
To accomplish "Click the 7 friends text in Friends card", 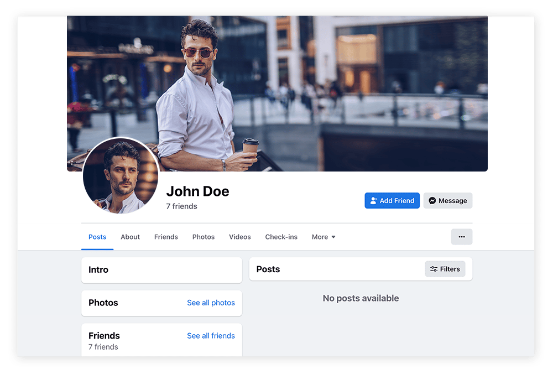I will point(103,347).
